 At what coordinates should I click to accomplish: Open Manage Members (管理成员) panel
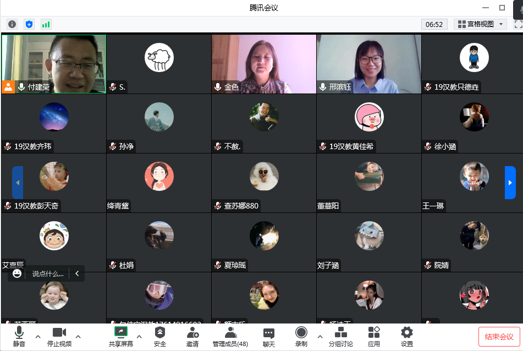pos(230,336)
